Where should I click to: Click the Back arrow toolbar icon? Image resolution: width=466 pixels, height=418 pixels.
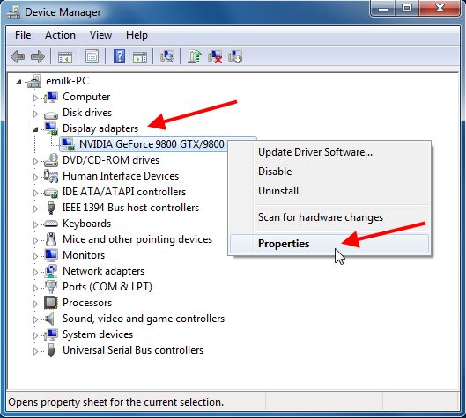18,56
